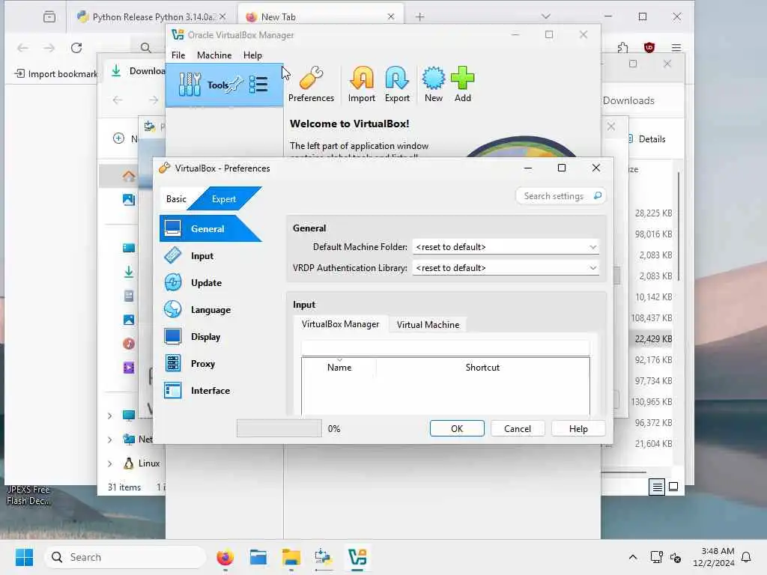This screenshot has width=767, height=575.
Task: Open the File menu in VirtualBox Manager
Action: 178,55
